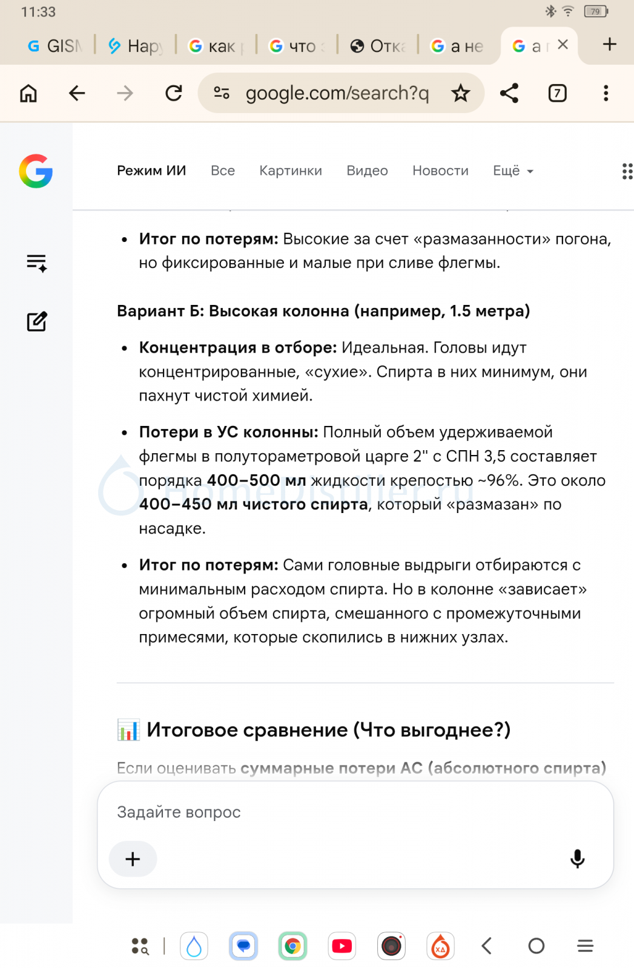Select the Режим ИИ tab
The height and width of the screenshot is (968, 634).
coord(151,171)
